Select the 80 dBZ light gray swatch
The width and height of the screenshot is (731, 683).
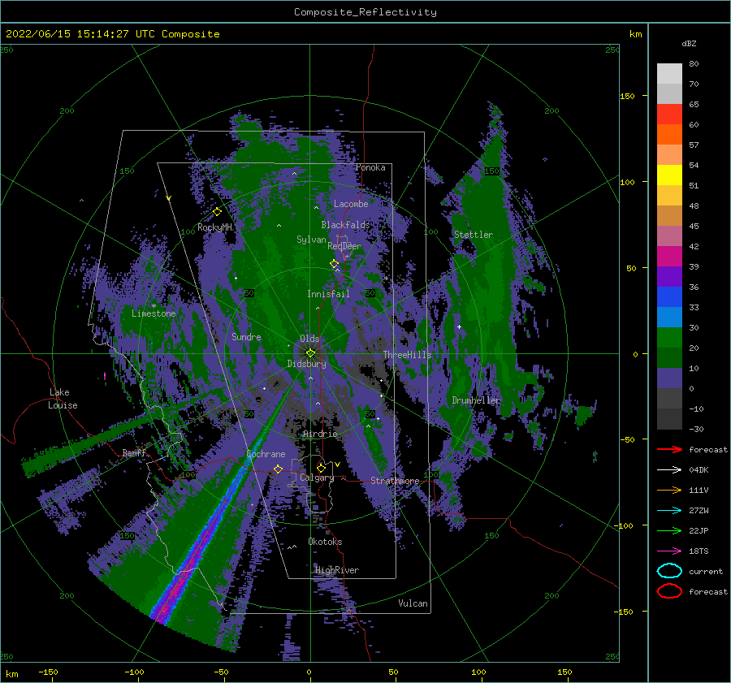(669, 74)
